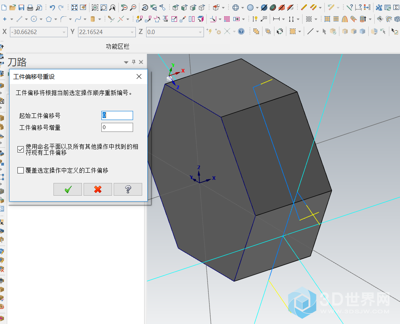Image resolution: width=400 pixels, height=324 pixels.
Task: Expand the point tool dropdown arrow
Action: point(11,19)
